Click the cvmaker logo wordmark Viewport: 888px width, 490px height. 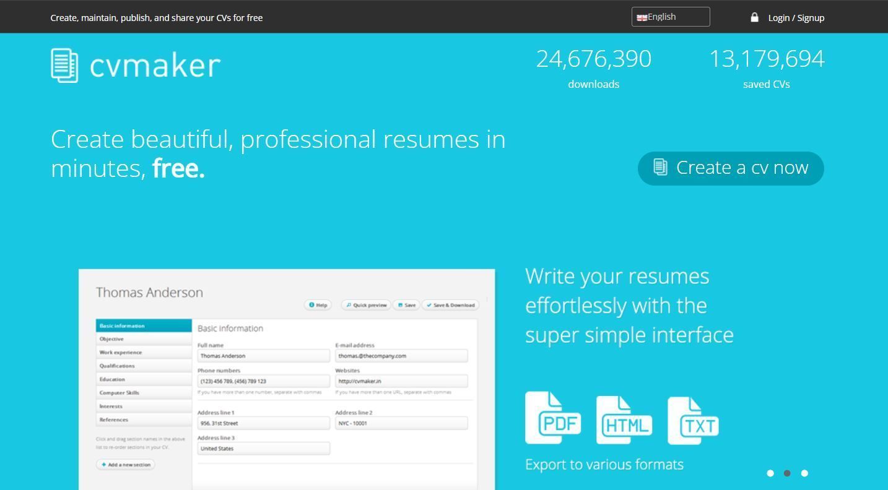click(x=155, y=66)
